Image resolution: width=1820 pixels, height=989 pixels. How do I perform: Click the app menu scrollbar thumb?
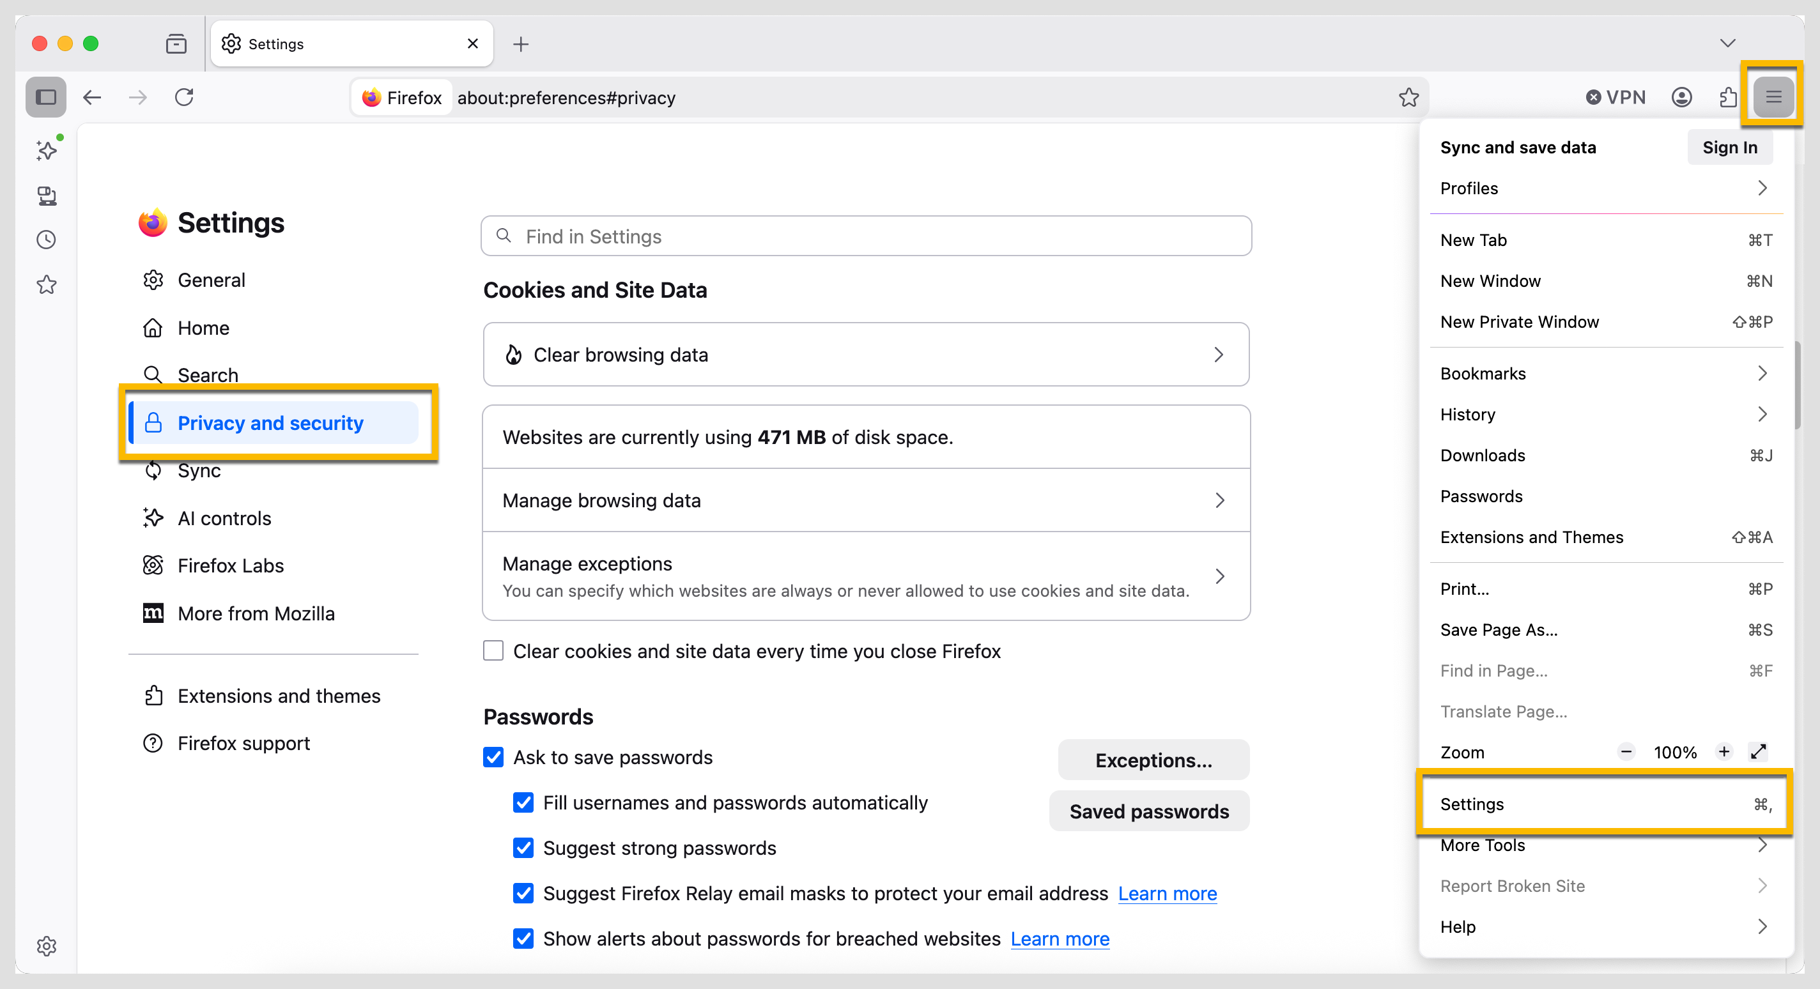click(1797, 386)
